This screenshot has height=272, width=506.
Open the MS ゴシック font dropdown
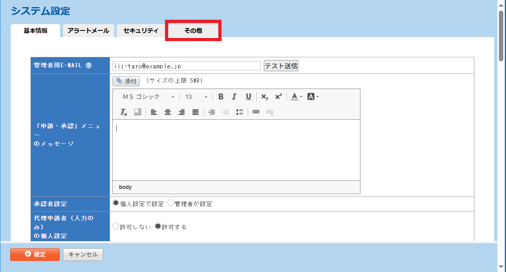148,97
